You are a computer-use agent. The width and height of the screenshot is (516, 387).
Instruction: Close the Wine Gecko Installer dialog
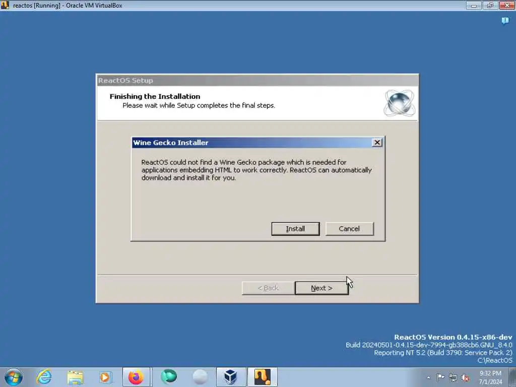tap(377, 143)
